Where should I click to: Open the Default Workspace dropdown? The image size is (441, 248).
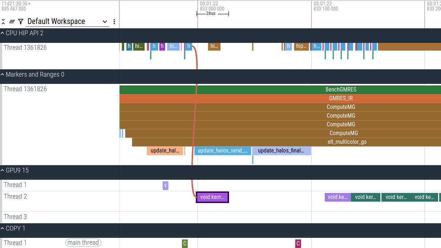(x=68, y=21)
